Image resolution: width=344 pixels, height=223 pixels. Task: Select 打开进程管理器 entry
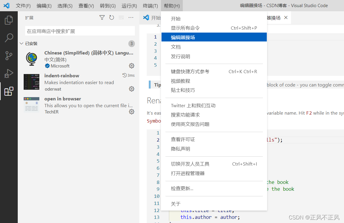tap(214, 173)
